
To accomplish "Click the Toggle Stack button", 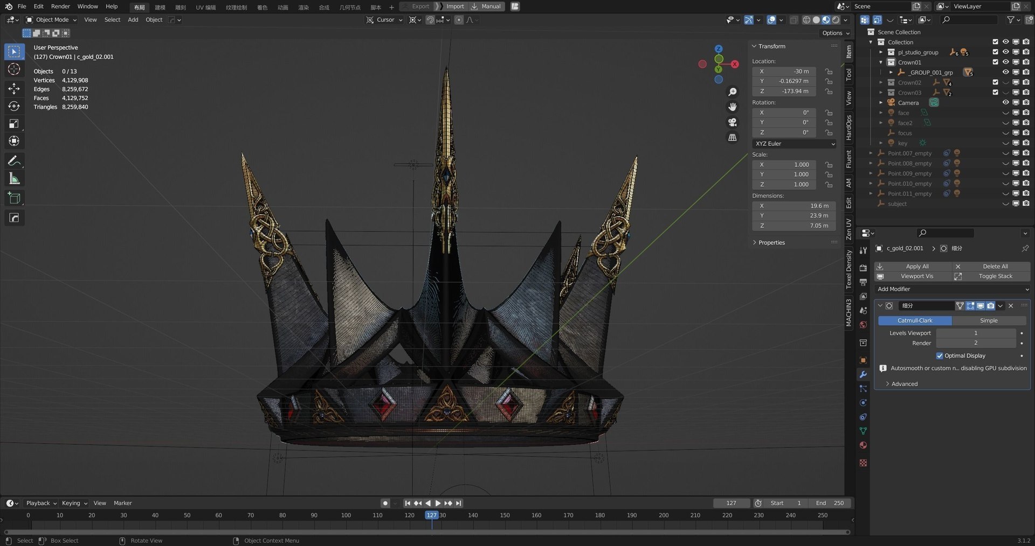I will pos(991,276).
